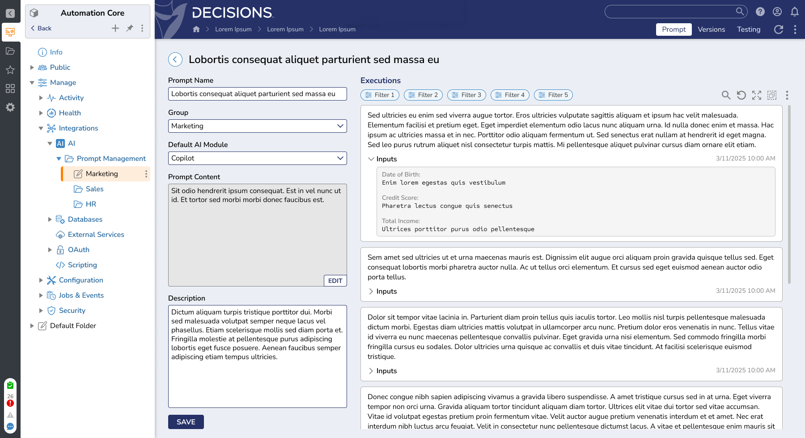Open notifications via the bell icon

[795, 12]
